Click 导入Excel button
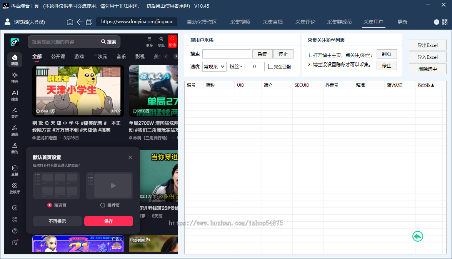 tap(427, 57)
